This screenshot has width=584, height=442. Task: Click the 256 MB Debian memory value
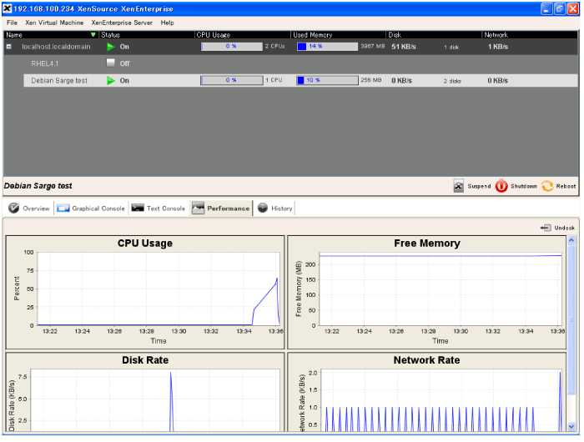click(371, 80)
